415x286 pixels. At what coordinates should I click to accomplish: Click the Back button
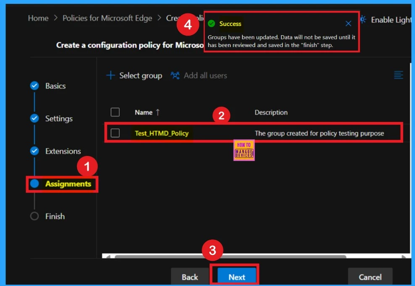190,276
